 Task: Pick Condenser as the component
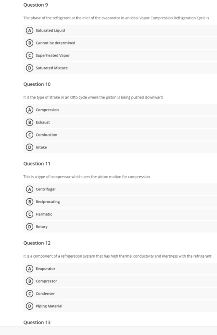click(x=120, y=293)
